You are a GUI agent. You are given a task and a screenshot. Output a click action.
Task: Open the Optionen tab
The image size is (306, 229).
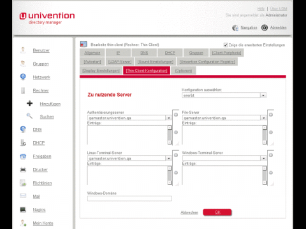click(184, 71)
